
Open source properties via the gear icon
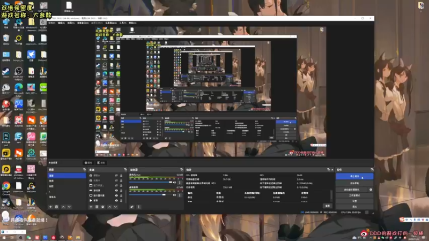click(x=103, y=207)
